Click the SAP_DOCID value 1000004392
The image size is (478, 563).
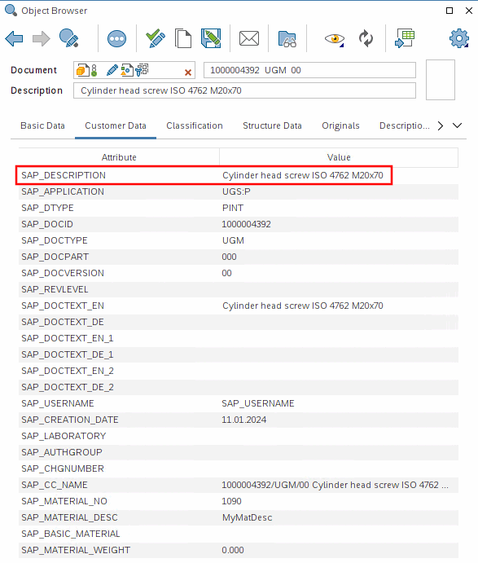(246, 224)
